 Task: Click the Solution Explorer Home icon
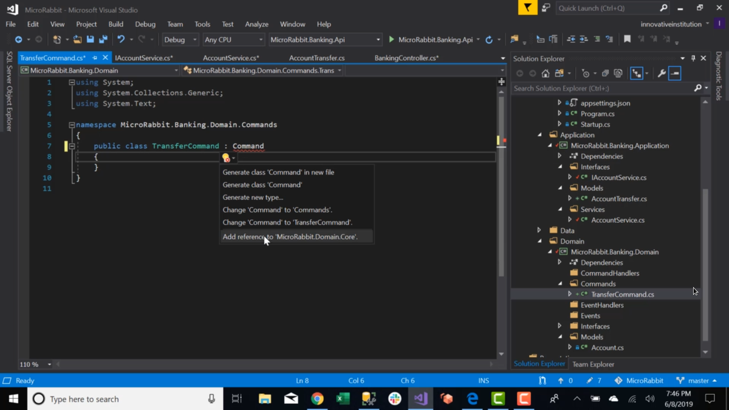pos(546,73)
